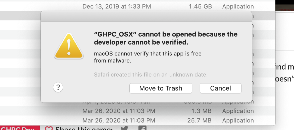
Task: Click the alert dialog's title bar
Action: 146,16
